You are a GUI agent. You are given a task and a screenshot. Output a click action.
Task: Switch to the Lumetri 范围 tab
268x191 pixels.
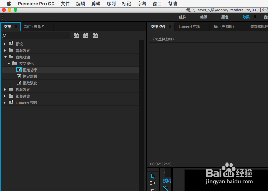click(189, 27)
